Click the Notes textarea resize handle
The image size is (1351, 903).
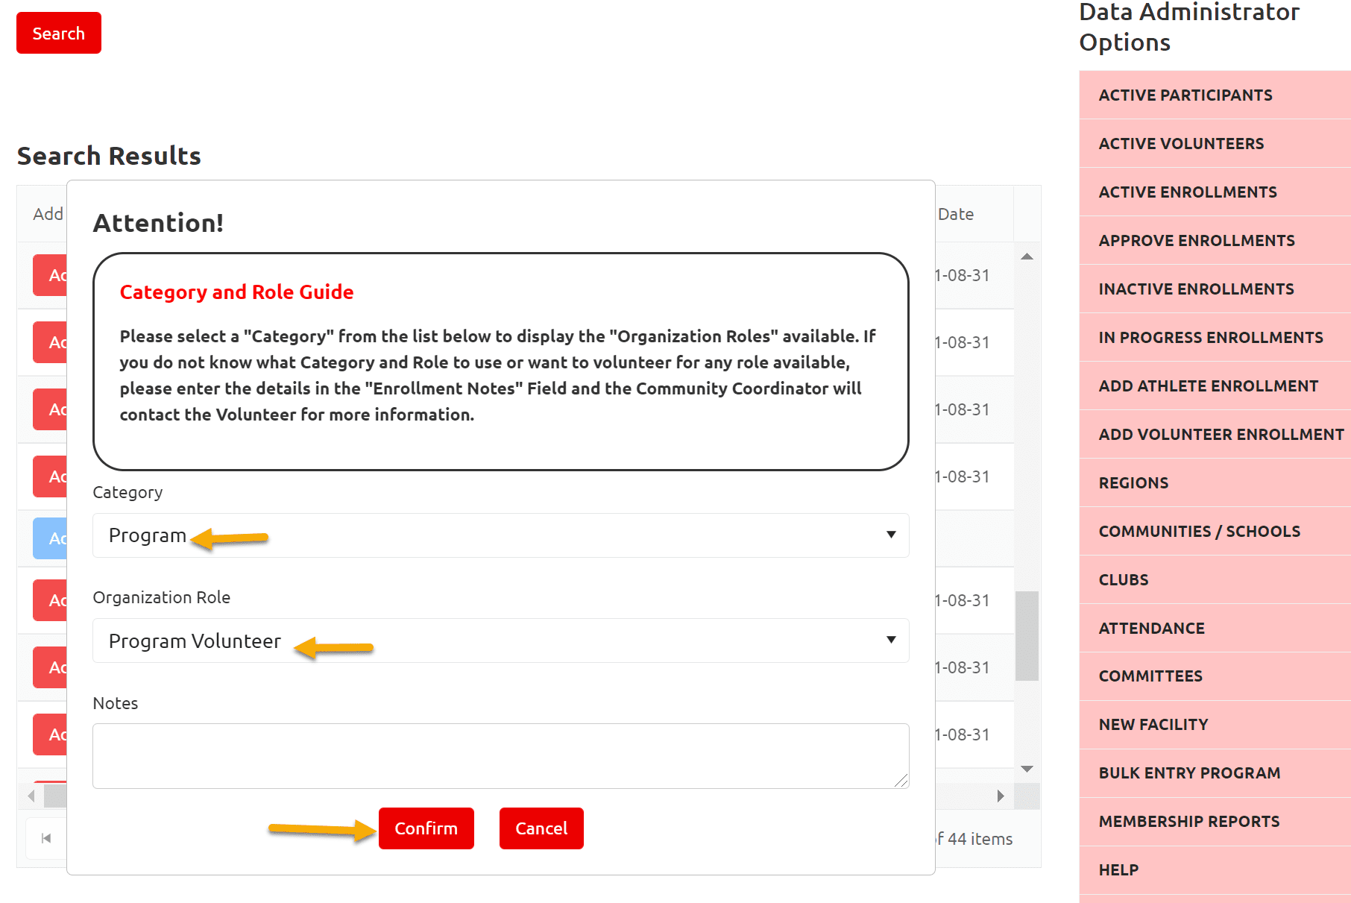(901, 780)
